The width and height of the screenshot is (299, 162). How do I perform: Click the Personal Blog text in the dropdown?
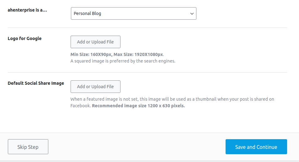[x=87, y=13]
